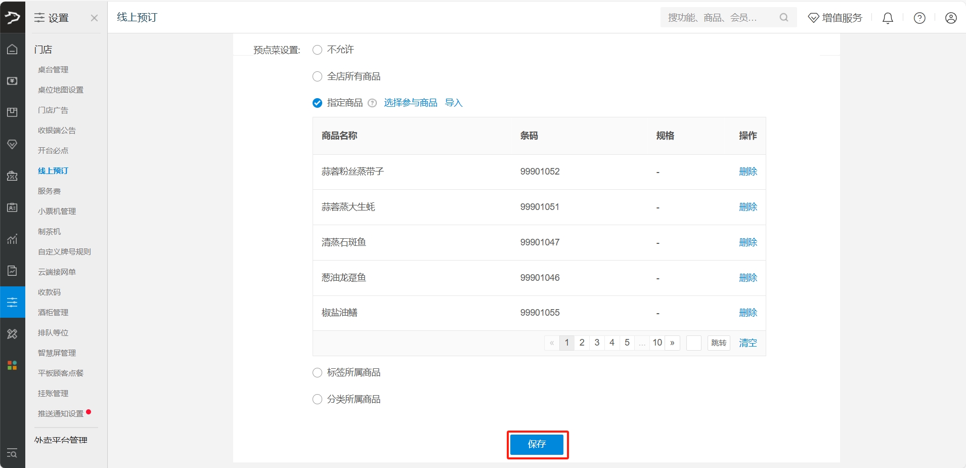The image size is (966, 468).
Task: Go to next page arrow in pagination
Action: 672,343
